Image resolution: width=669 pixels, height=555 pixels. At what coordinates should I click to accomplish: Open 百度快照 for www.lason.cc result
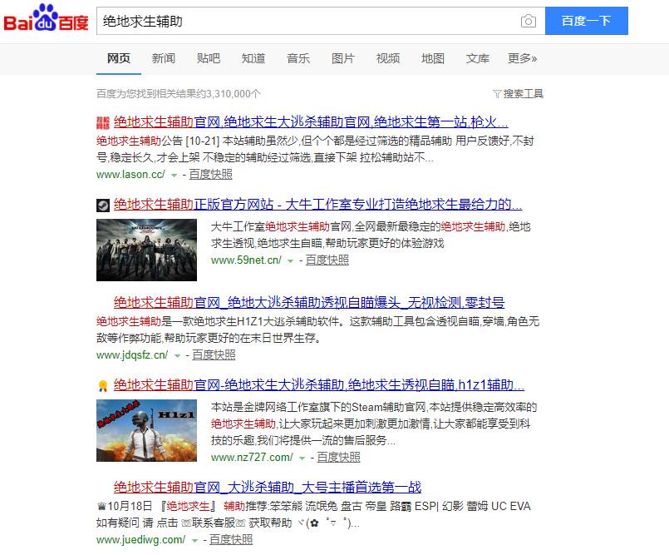pyautogui.click(x=211, y=174)
